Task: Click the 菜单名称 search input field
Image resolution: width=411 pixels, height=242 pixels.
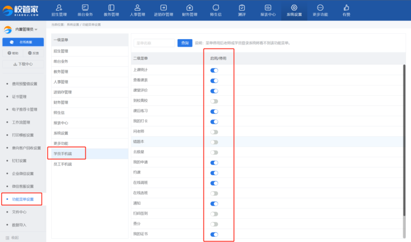Action: (154, 43)
